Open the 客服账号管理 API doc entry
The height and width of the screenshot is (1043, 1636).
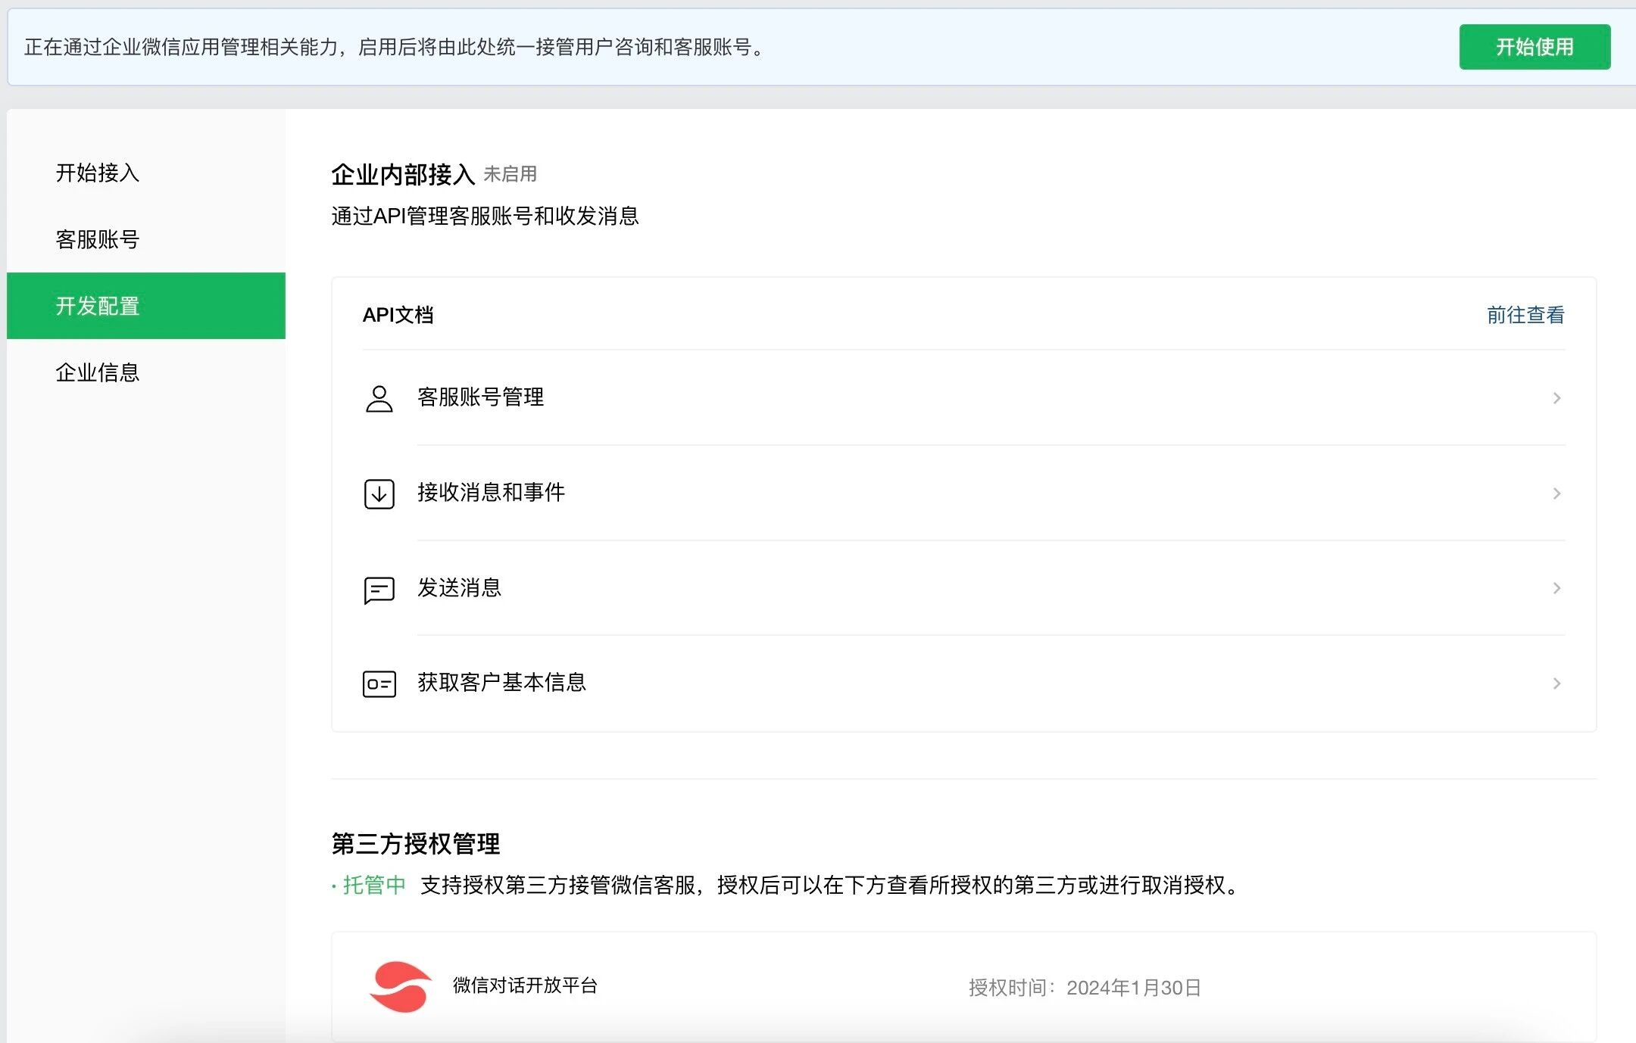[480, 397]
